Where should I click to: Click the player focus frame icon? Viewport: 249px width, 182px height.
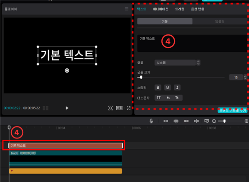point(110,108)
